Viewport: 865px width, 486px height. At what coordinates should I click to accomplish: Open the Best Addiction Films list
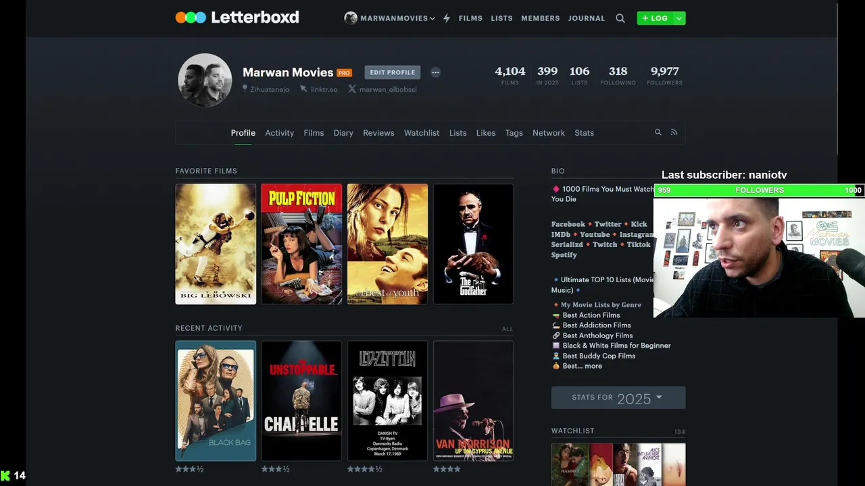pyautogui.click(x=597, y=325)
